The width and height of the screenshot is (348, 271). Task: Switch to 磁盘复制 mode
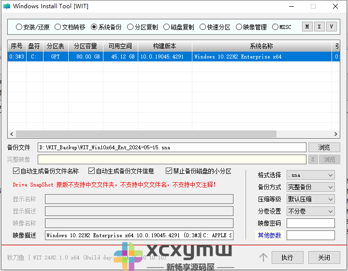(179, 27)
